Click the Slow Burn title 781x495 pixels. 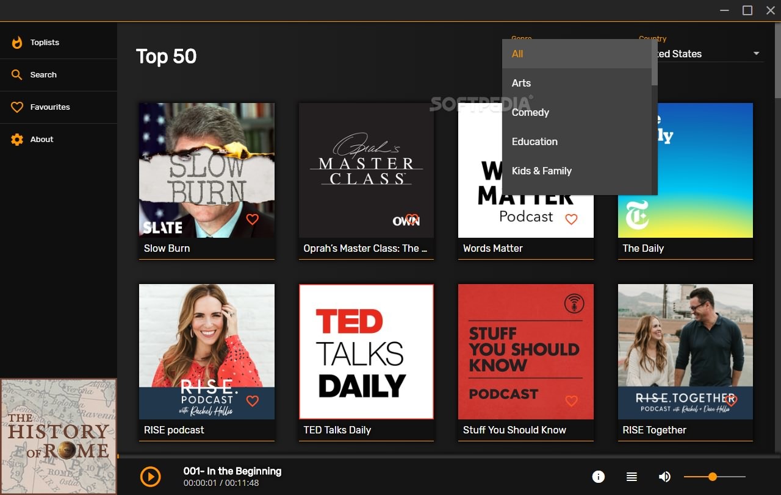[167, 248]
